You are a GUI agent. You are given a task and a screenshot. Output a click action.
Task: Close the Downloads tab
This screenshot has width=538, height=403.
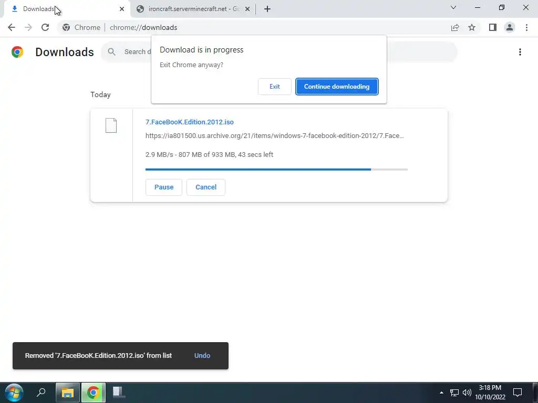(121, 9)
